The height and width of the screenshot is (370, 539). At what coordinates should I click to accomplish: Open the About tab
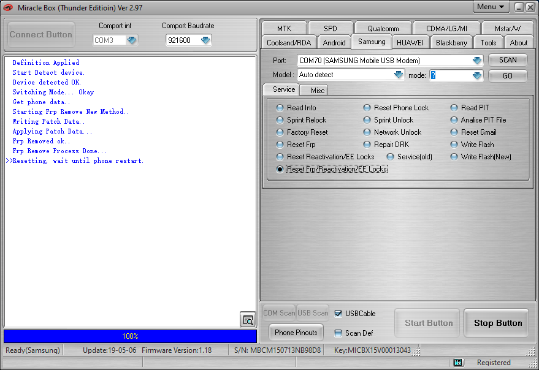(x=518, y=43)
